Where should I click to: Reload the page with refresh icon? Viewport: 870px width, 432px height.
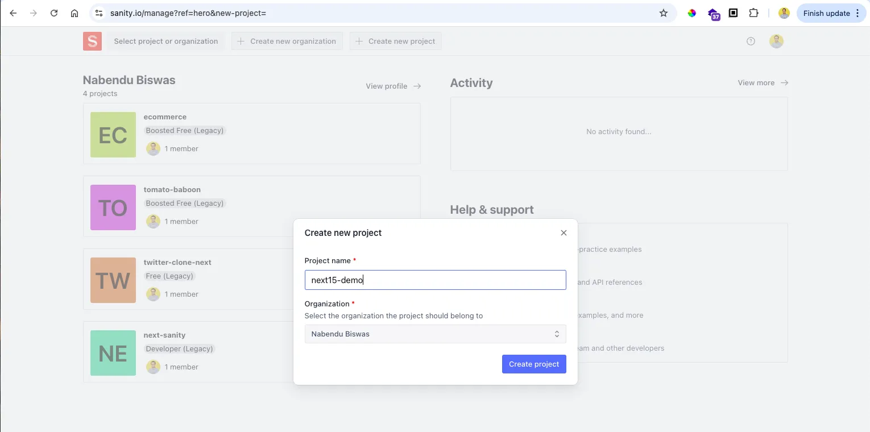click(54, 13)
